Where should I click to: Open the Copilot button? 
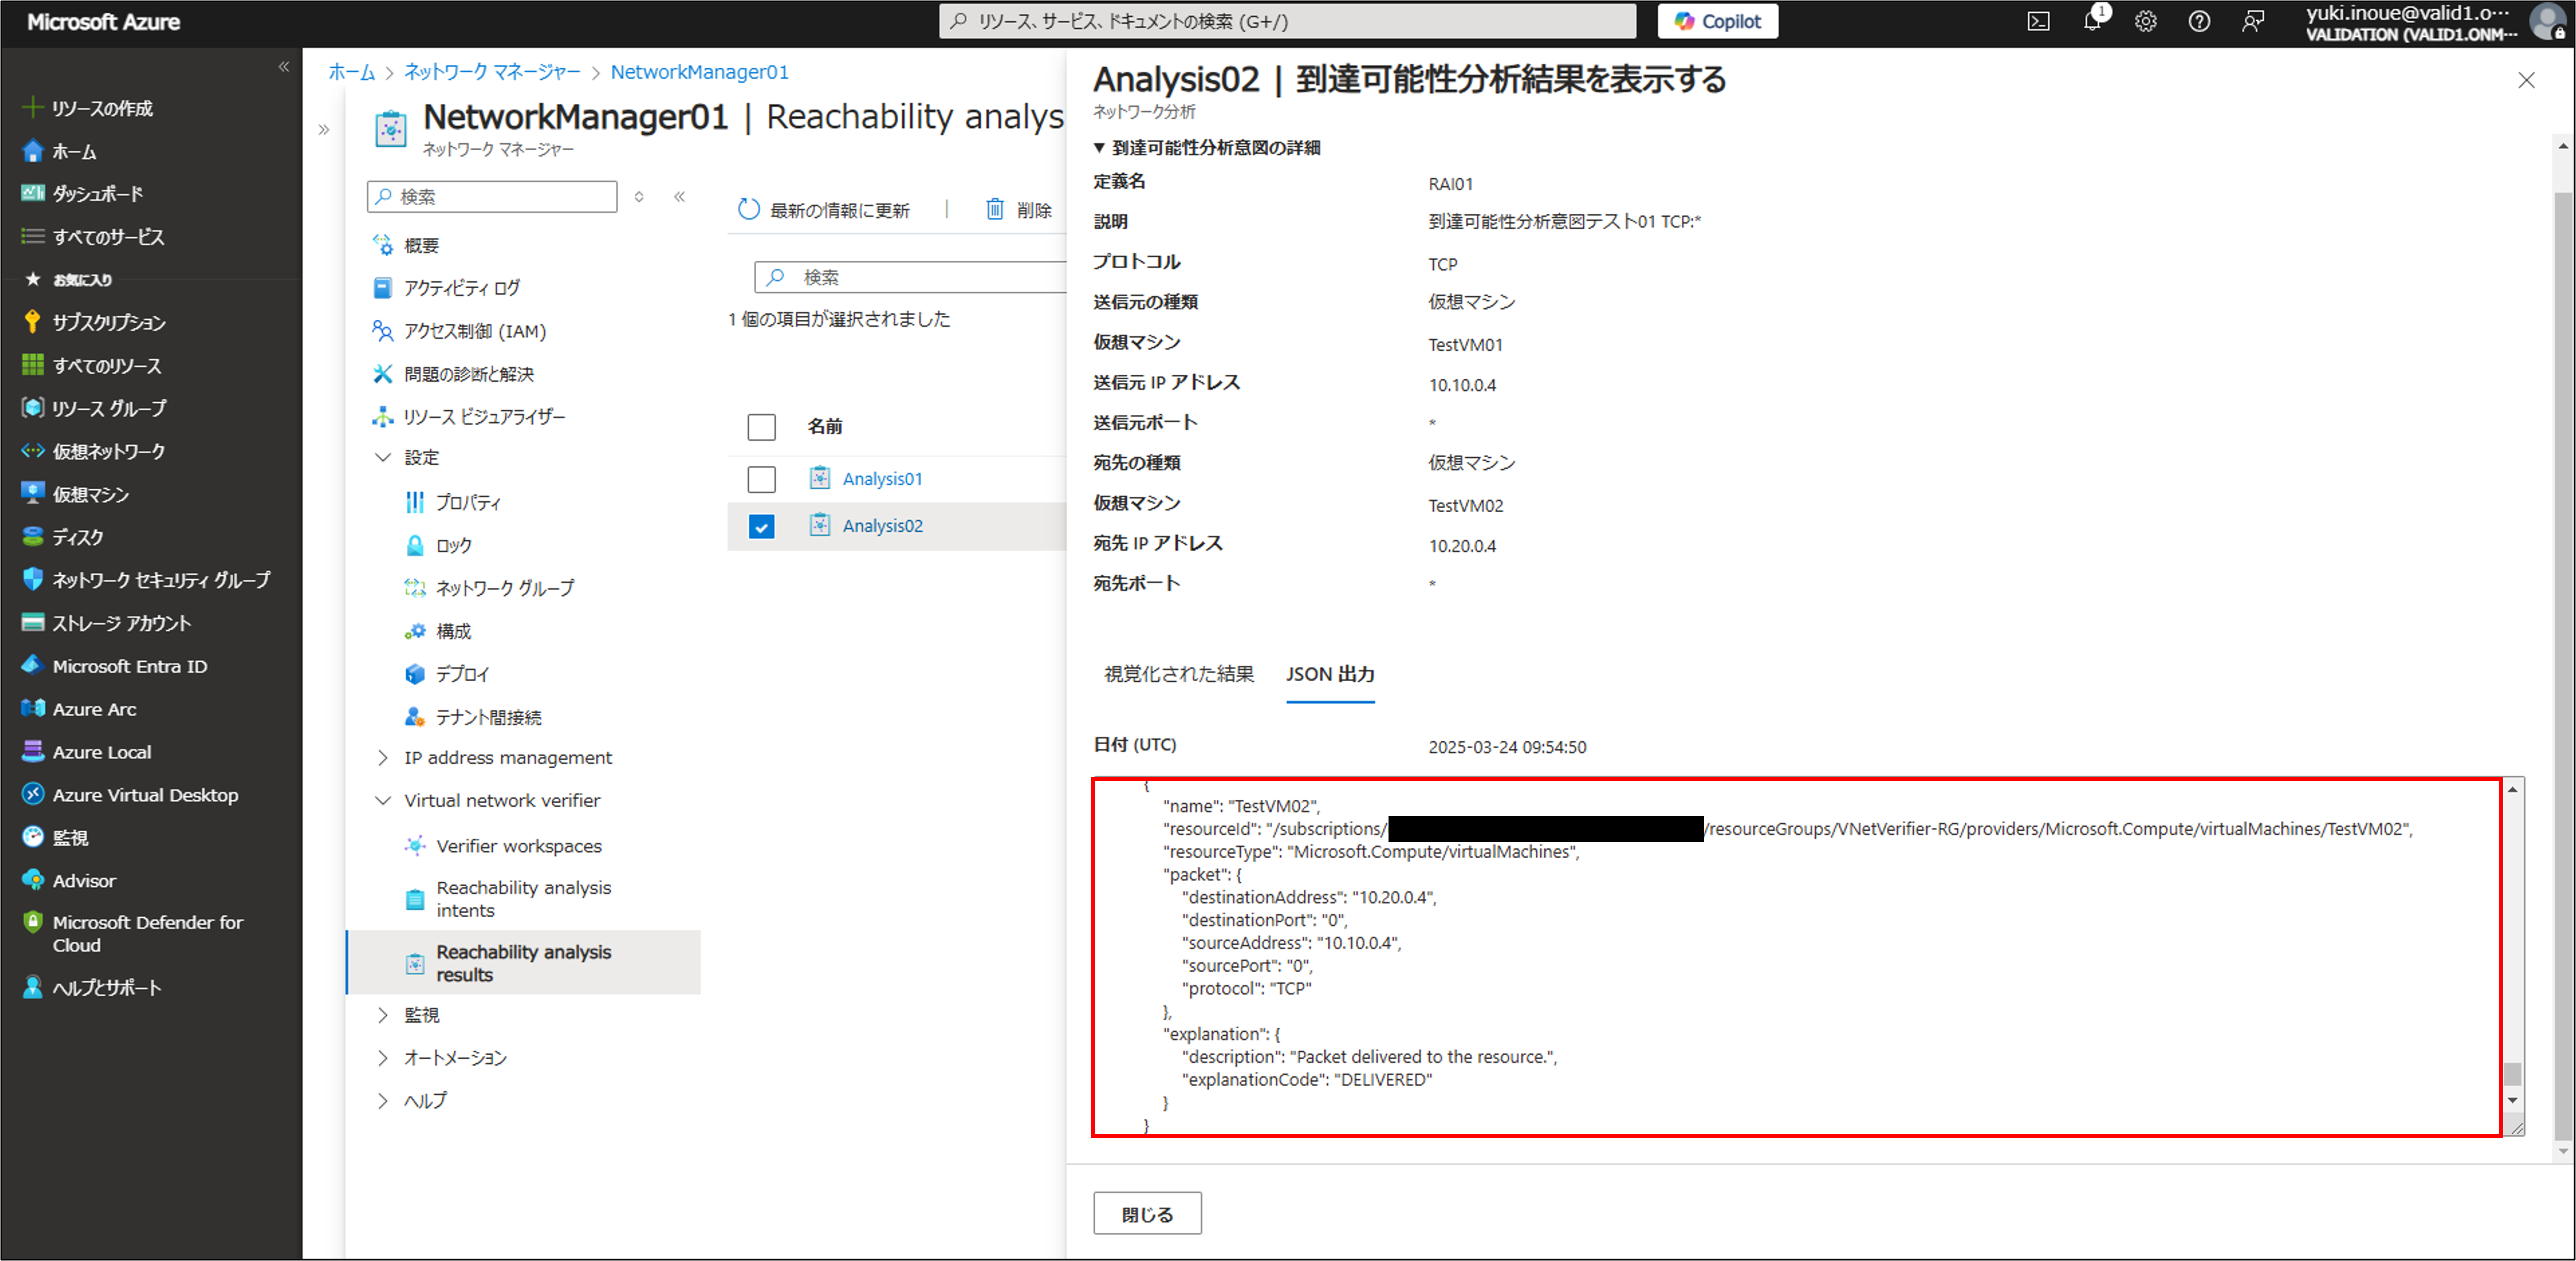1717,21
